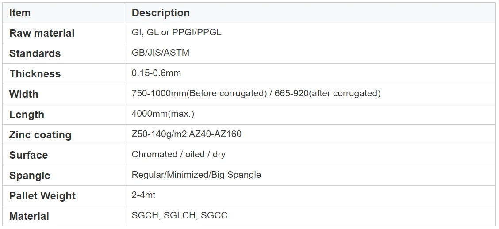
Task: Select the "Width" row label
Action: 24,94
